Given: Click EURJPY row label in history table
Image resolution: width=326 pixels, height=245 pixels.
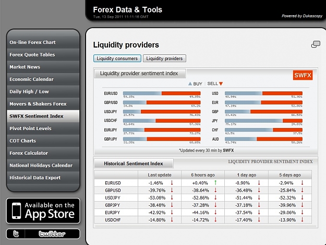Looking at the screenshot, I should click(113, 213).
